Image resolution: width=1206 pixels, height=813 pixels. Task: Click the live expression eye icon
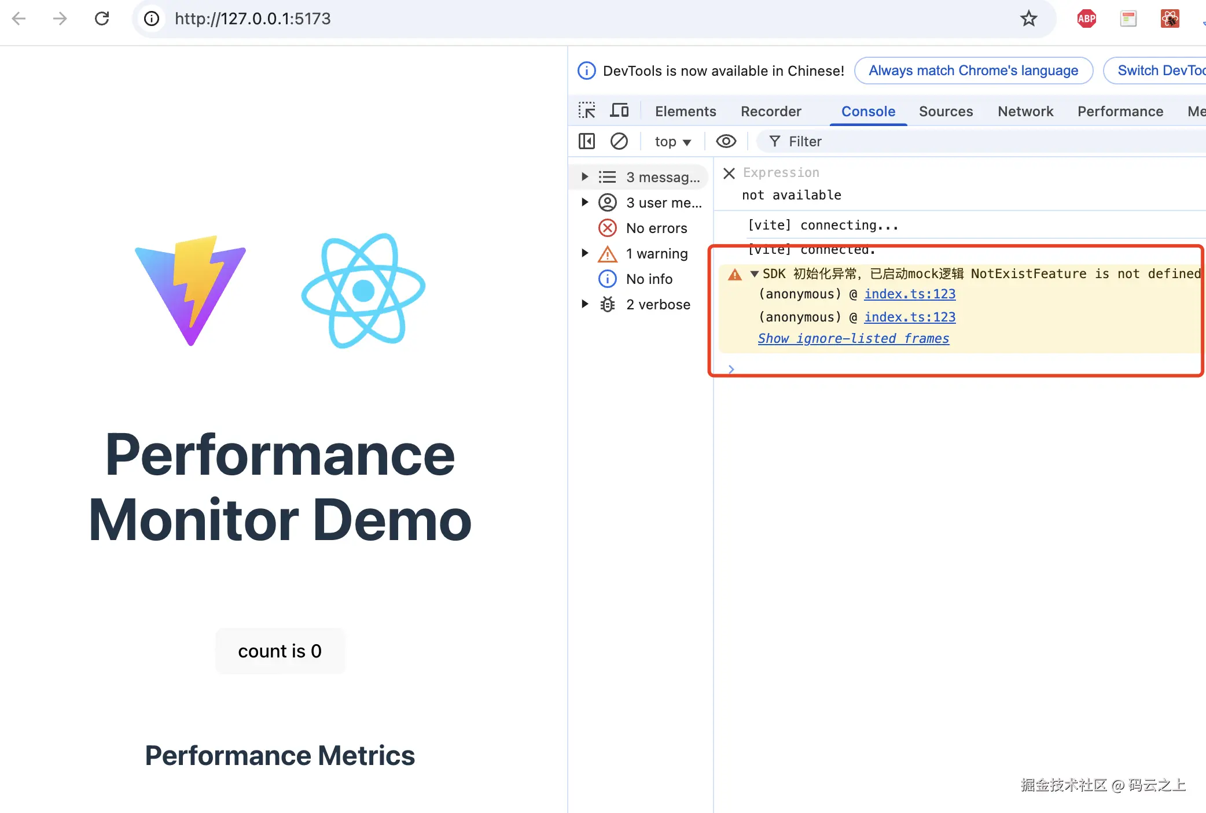pyautogui.click(x=726, y=141)
